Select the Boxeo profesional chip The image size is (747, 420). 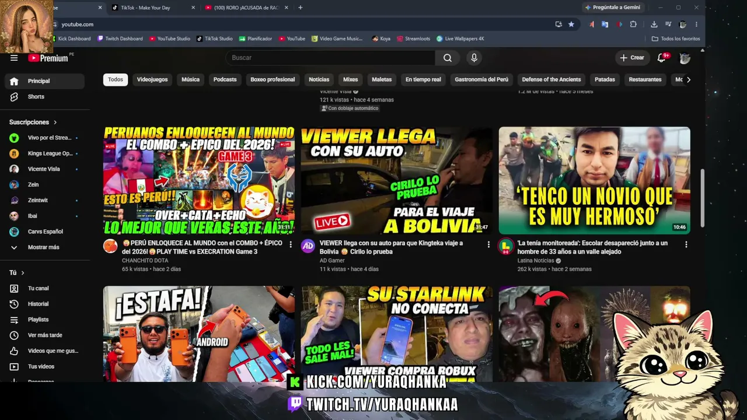[273, 79]
